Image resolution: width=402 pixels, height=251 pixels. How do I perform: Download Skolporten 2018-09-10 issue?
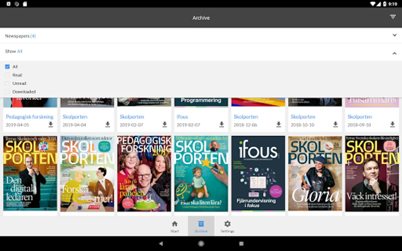pos(392,124)
